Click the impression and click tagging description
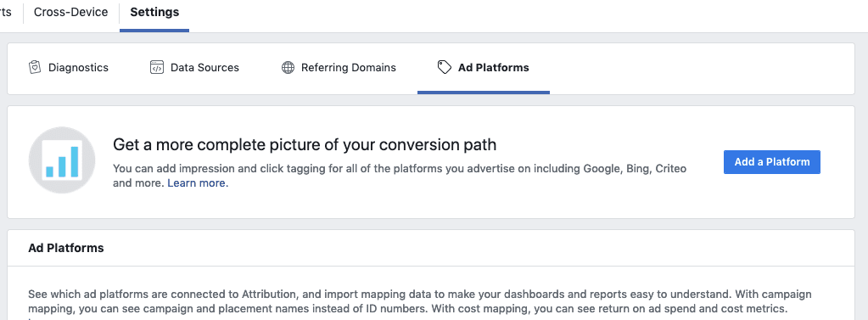This screenshot has width=868, height=320. (x=400, y=176)
